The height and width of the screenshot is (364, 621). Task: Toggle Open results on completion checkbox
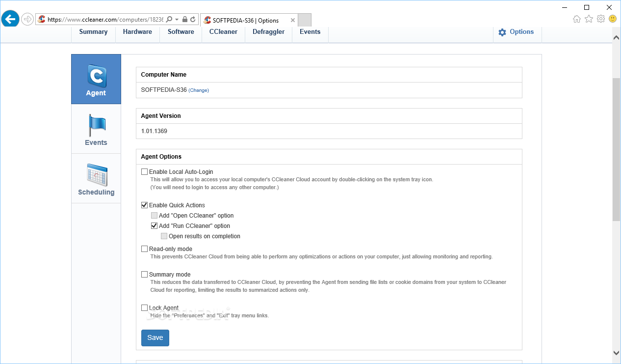pos(164,236)
